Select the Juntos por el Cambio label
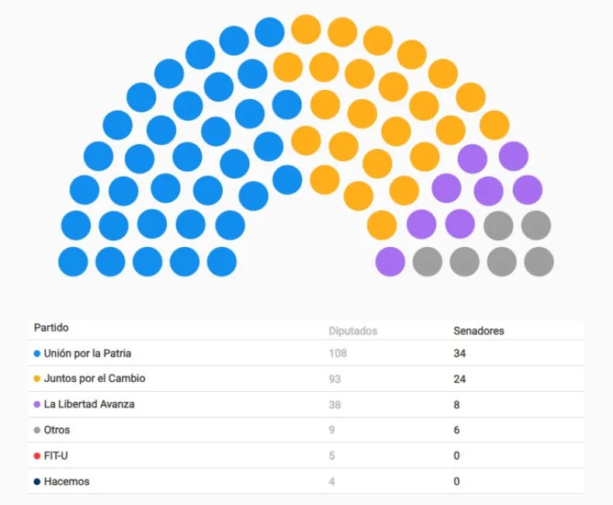613x505 pixels. [x=95, y=379]
